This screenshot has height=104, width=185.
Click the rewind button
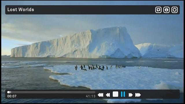(108, 95)
